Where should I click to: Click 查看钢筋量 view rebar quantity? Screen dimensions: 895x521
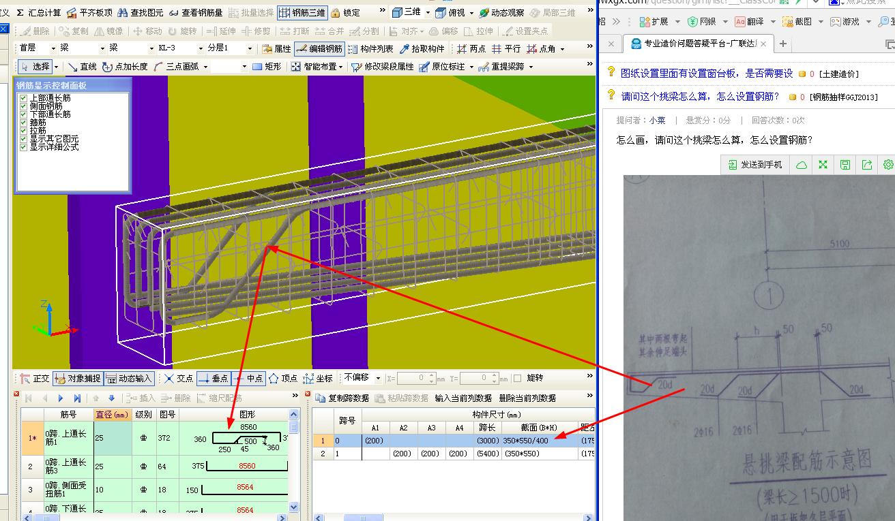tap(196, 13)
